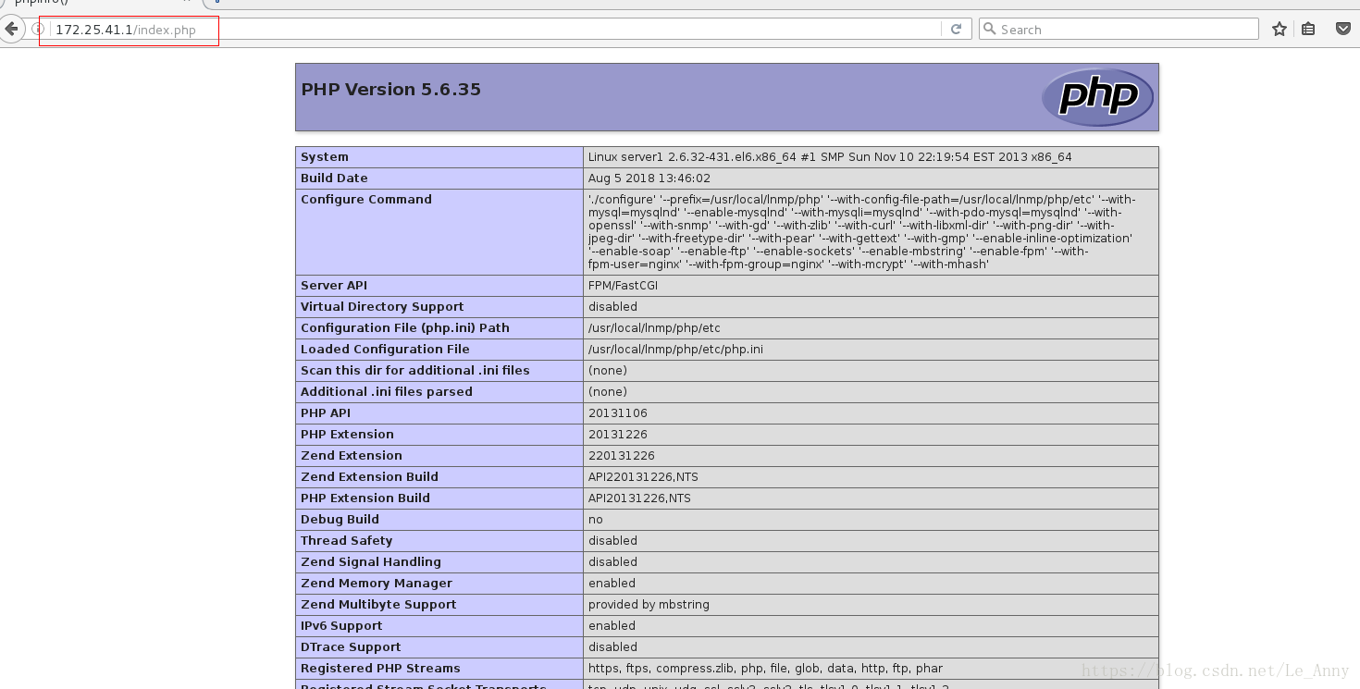Screen dimensions: 1360x689
Task: Select the 'PHP Extension' label
Action: coord(347,435)
